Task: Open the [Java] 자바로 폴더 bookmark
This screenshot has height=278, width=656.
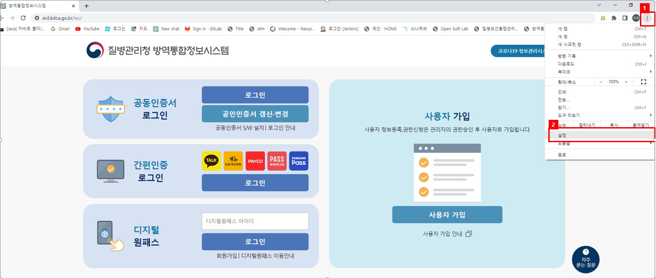Action: click(23, 29)
